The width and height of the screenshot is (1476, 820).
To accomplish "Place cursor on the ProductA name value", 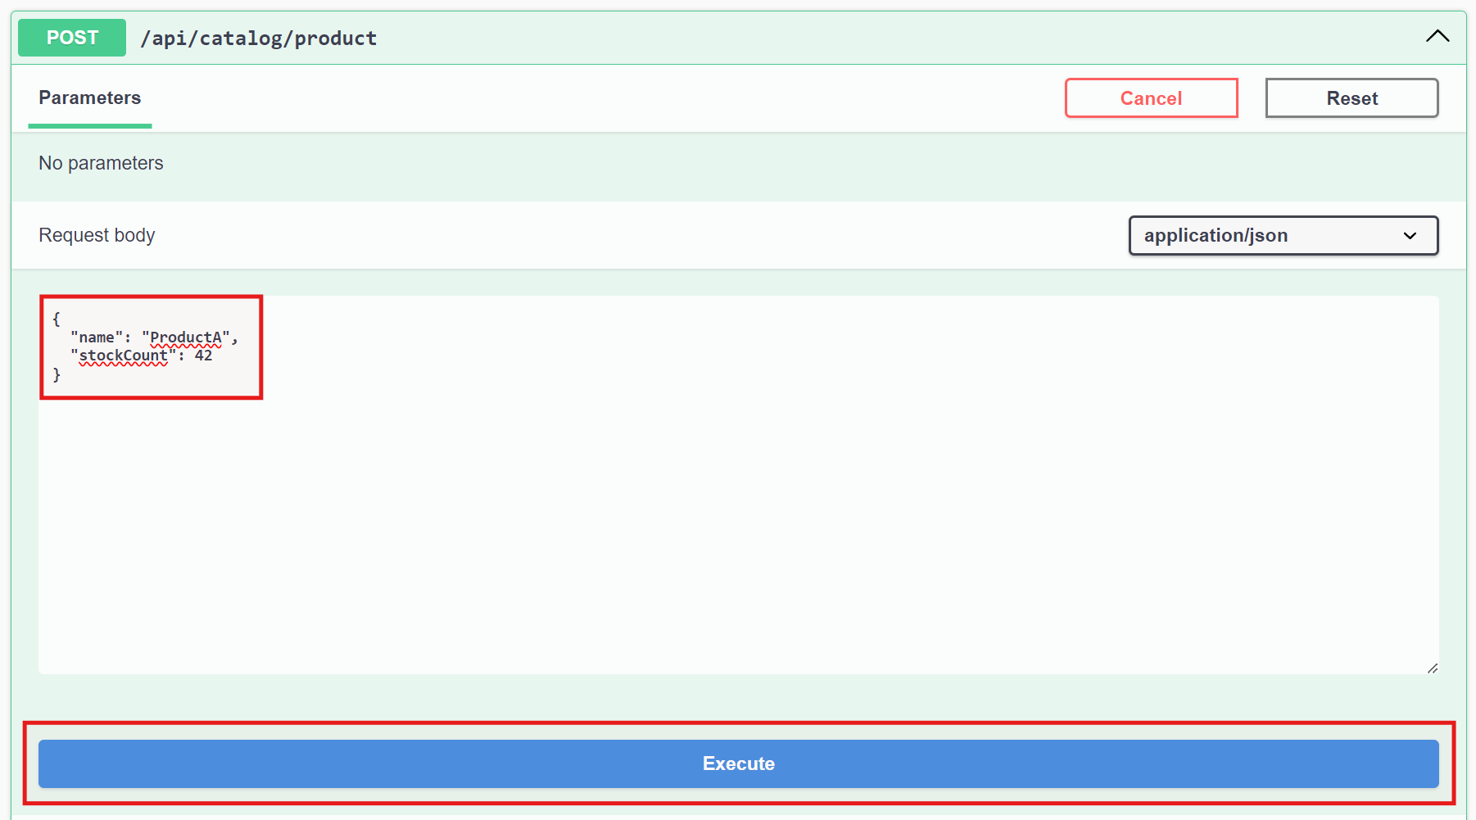I will [187, 337].
